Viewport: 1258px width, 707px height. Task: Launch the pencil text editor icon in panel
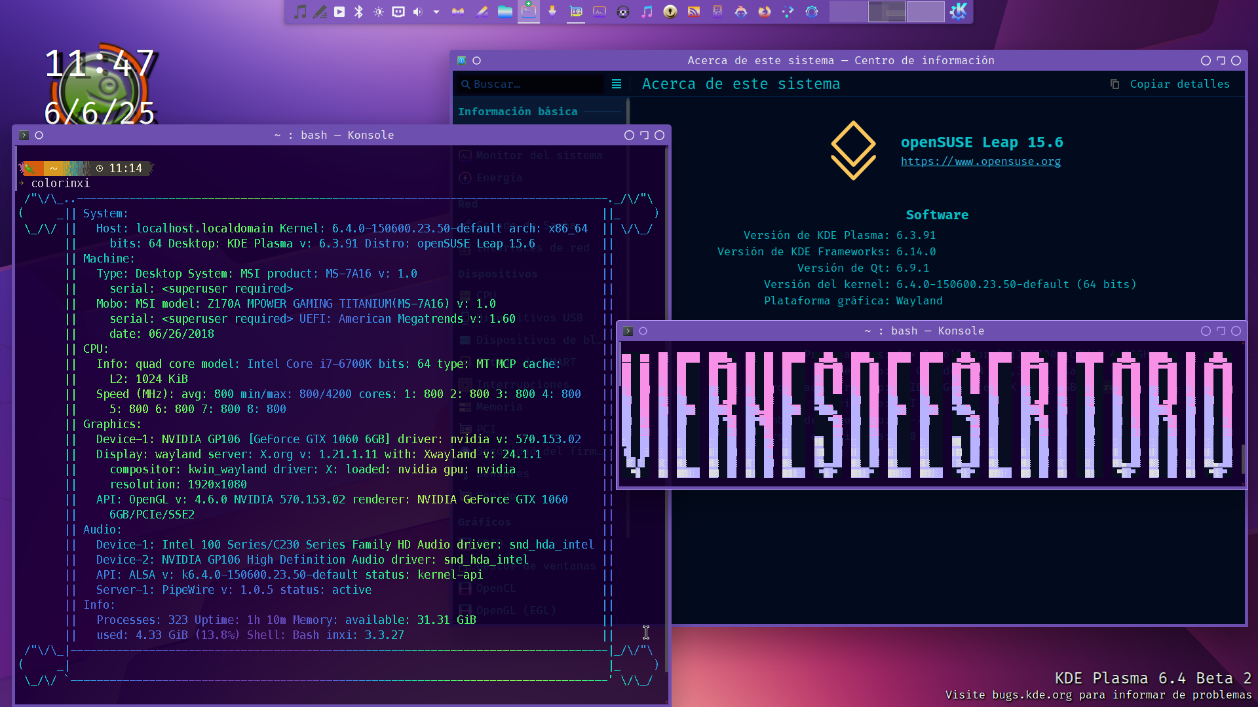(482, 12)
